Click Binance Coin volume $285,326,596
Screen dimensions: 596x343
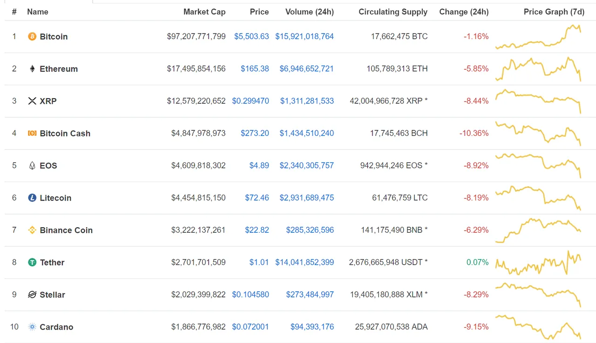click(310, 230)
